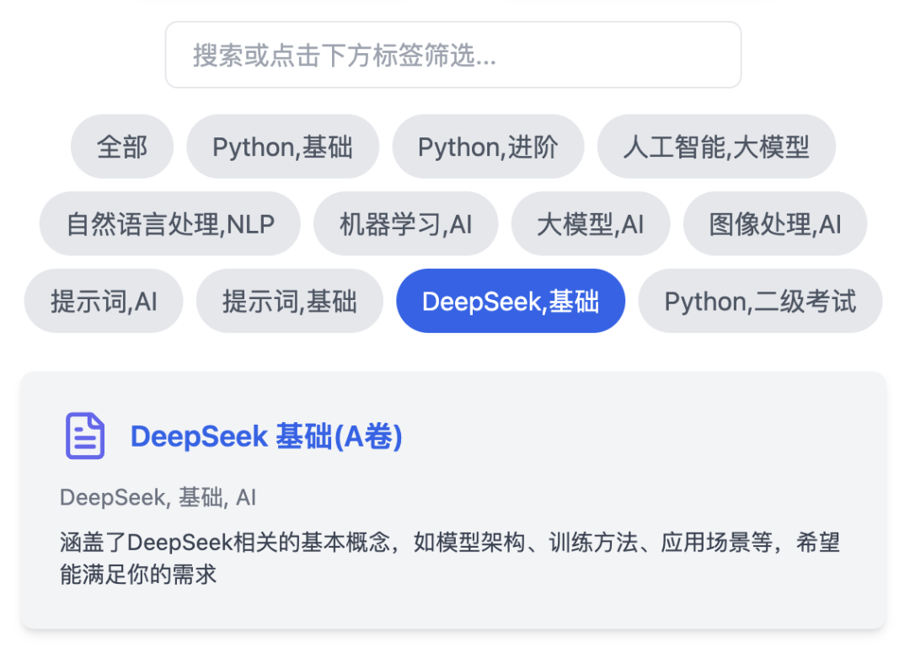Filter by 提示词,AI tag
This screenshot has height=653, width=910.
point(104,301)
